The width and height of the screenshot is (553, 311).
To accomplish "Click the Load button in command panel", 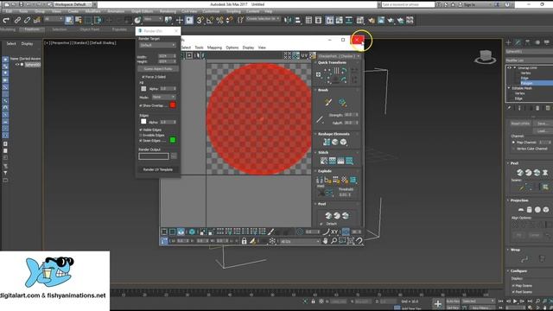I will tap(543, 130).
